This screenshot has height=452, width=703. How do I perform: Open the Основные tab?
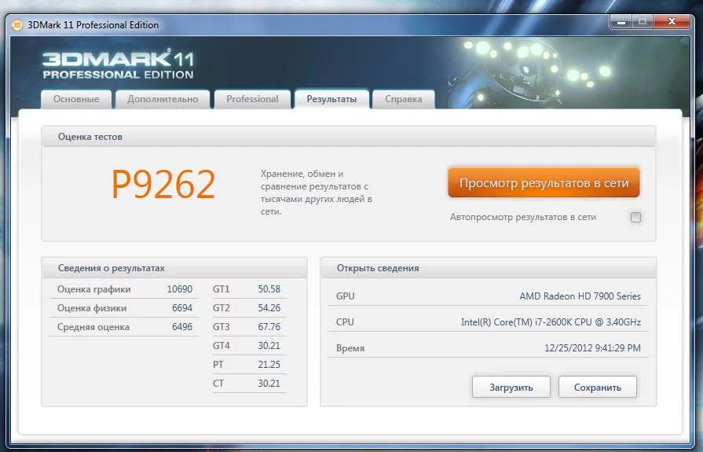pyautogui.click(x=75, y=99)
